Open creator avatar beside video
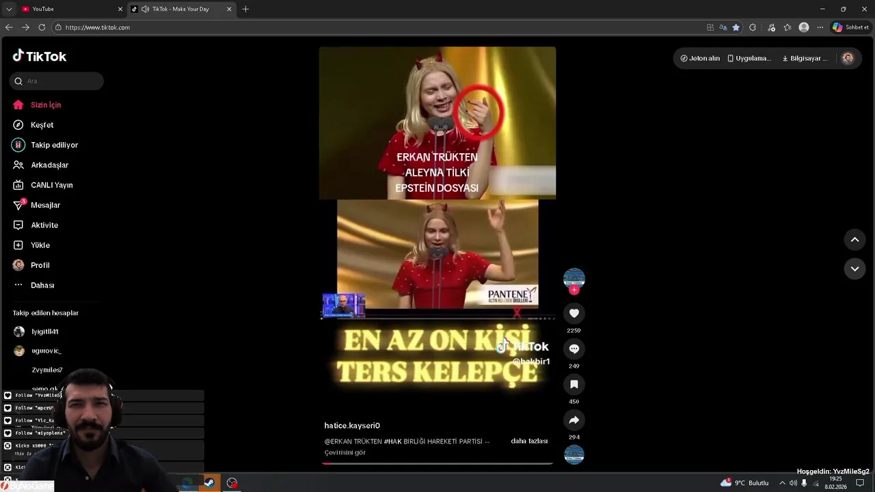875x492 pixels. tap(574, 278)
